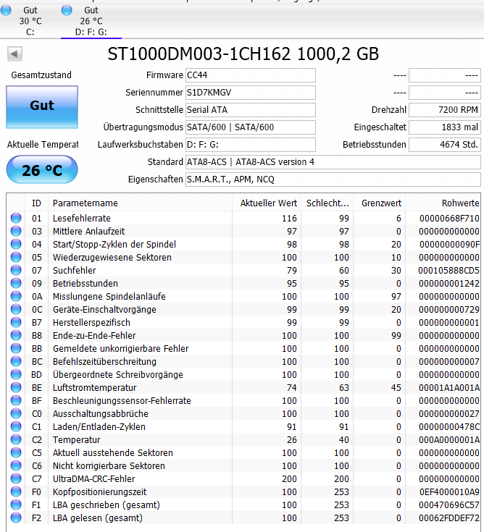Click raw value 000470696C57
This screenshot has width=484, height=532.
pyautogui.click(x=449, y=505)
